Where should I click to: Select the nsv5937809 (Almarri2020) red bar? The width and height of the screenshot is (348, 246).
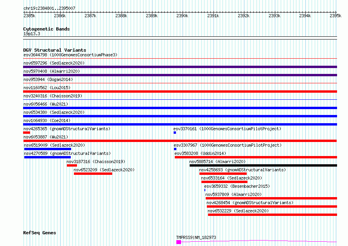coord(271,198)
